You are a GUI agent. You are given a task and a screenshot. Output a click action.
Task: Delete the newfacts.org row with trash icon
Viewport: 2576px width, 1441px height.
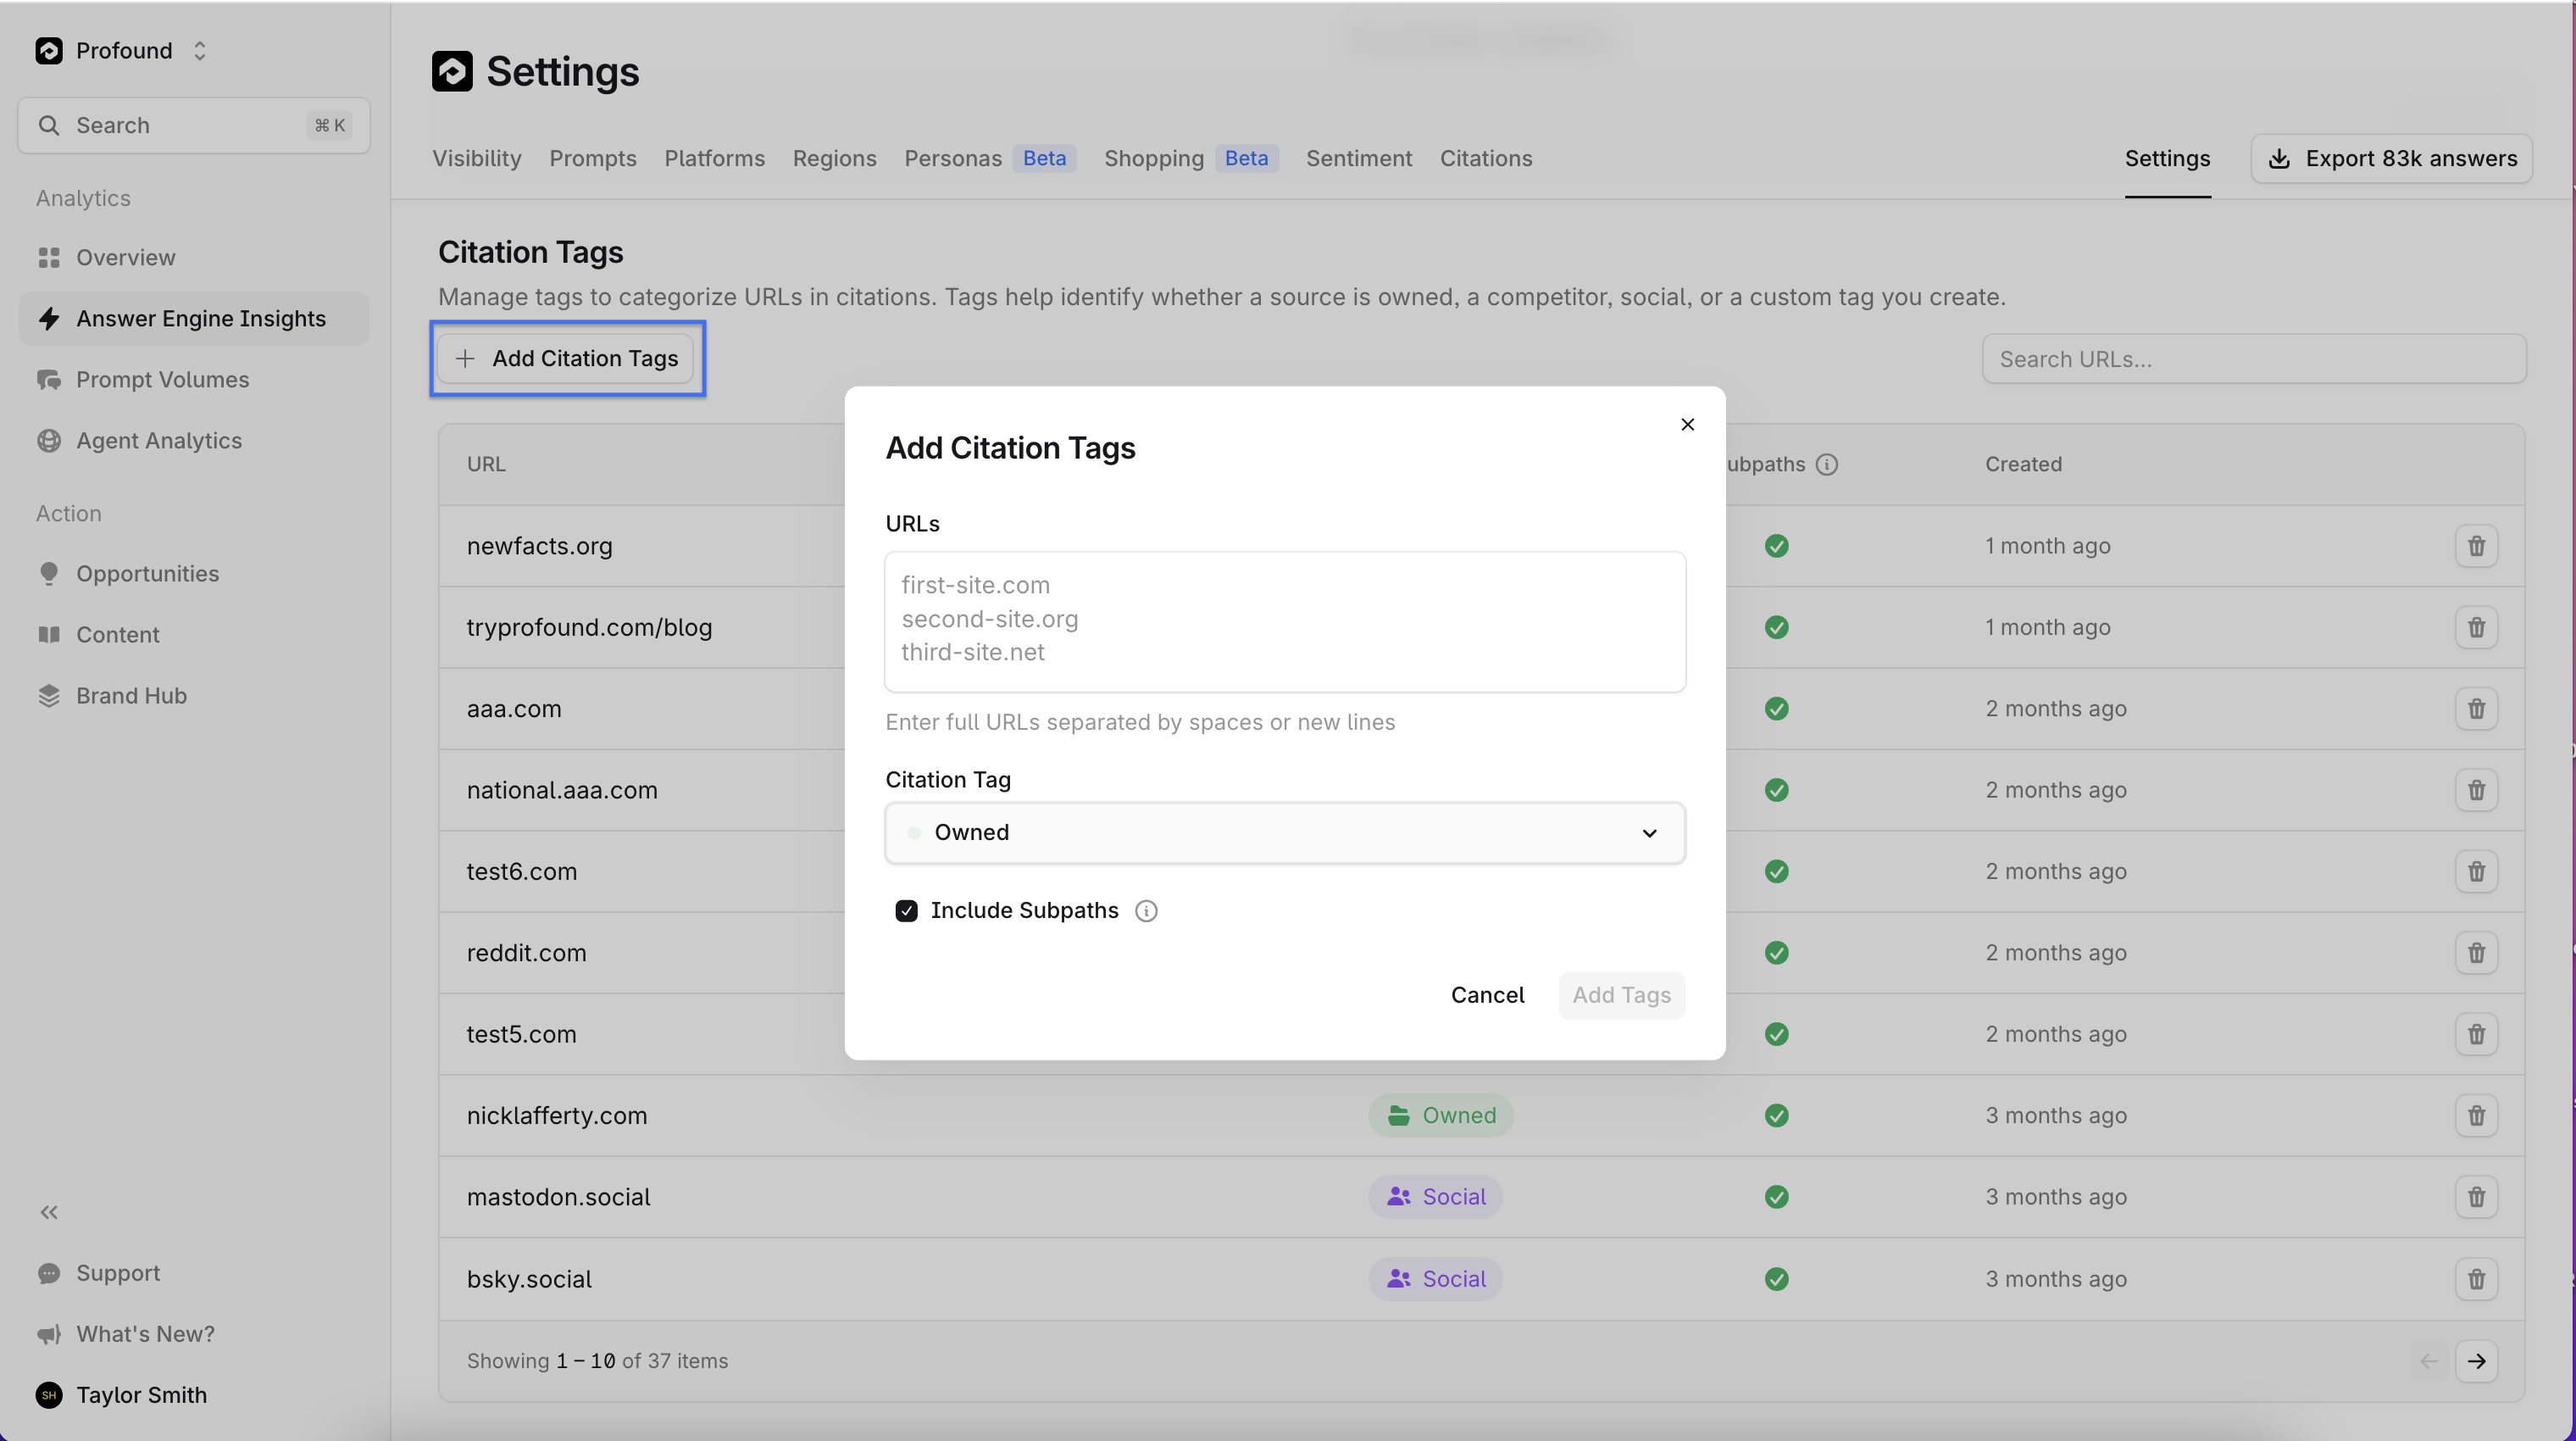click(2475, 546)
